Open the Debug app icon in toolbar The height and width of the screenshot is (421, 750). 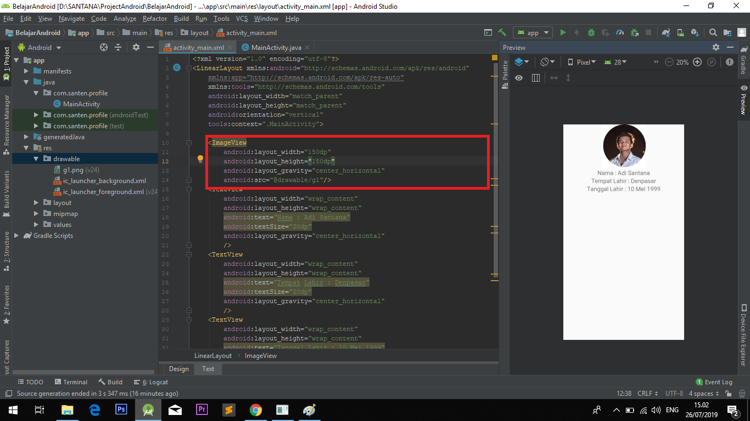(x=591, y=32)
